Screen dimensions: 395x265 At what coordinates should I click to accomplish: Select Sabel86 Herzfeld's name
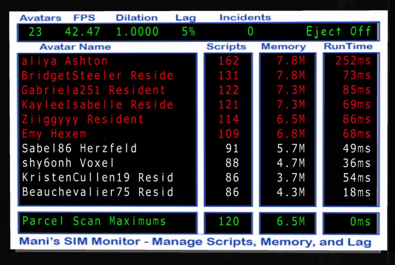pos(79,148)
